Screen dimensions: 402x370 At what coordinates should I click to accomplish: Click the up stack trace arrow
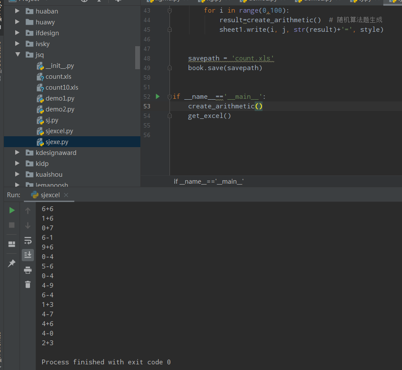coord(28,211)
